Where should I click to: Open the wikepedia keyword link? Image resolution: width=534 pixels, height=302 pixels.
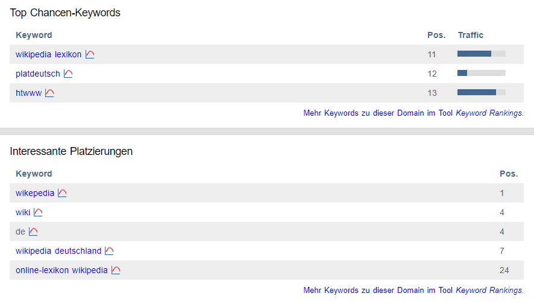[35, 193]
